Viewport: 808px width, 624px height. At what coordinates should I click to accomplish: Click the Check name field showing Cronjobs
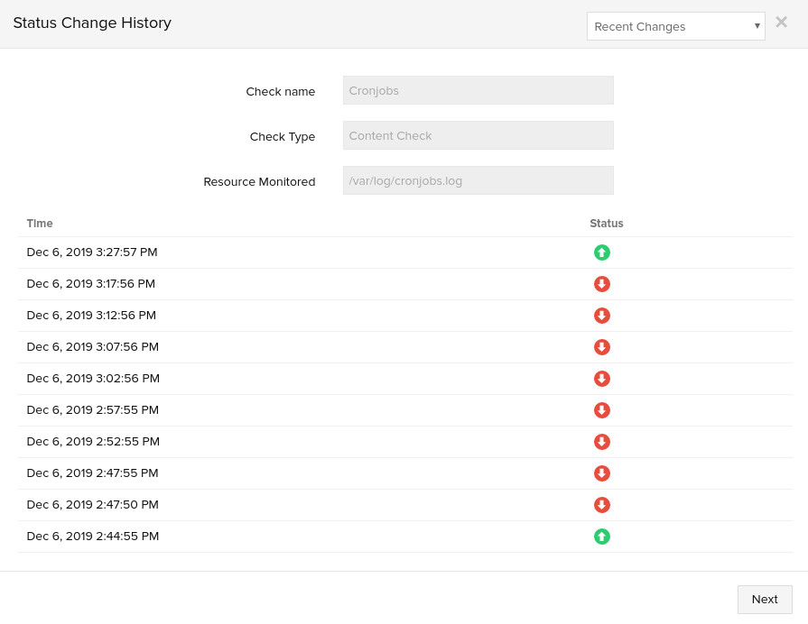(478, 90)
